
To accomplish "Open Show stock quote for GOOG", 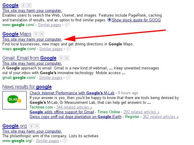I will (x=136, y=20).
